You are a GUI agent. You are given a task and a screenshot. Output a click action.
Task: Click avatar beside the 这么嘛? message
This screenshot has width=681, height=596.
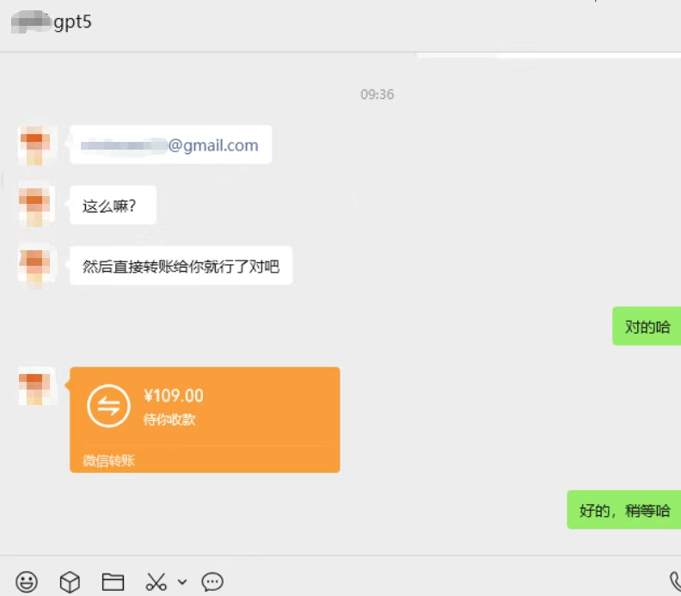click(36, 206)
